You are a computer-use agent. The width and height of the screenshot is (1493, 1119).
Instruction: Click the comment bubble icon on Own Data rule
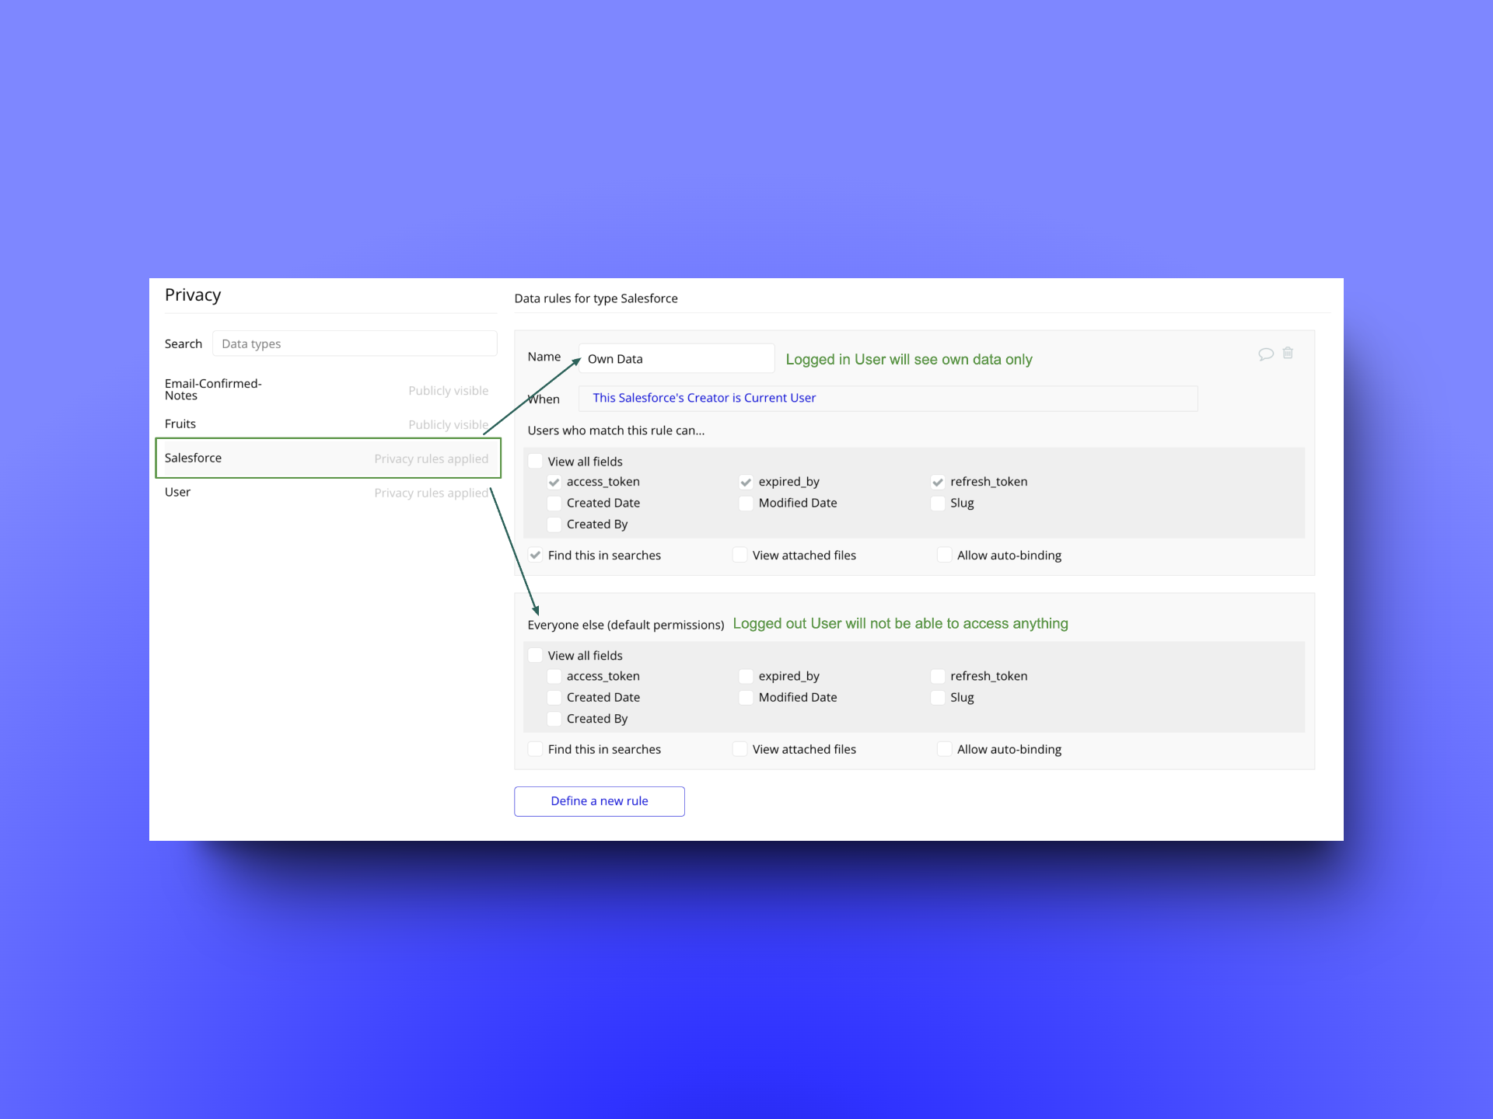click(x=1266, y=354)
